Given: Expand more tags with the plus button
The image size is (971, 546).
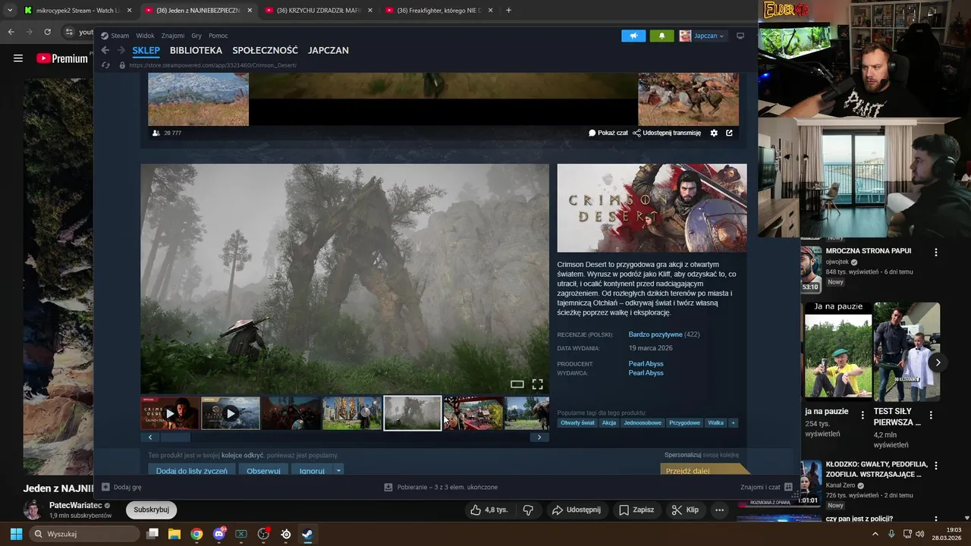Looking at the screenshot, I should 733,422.
